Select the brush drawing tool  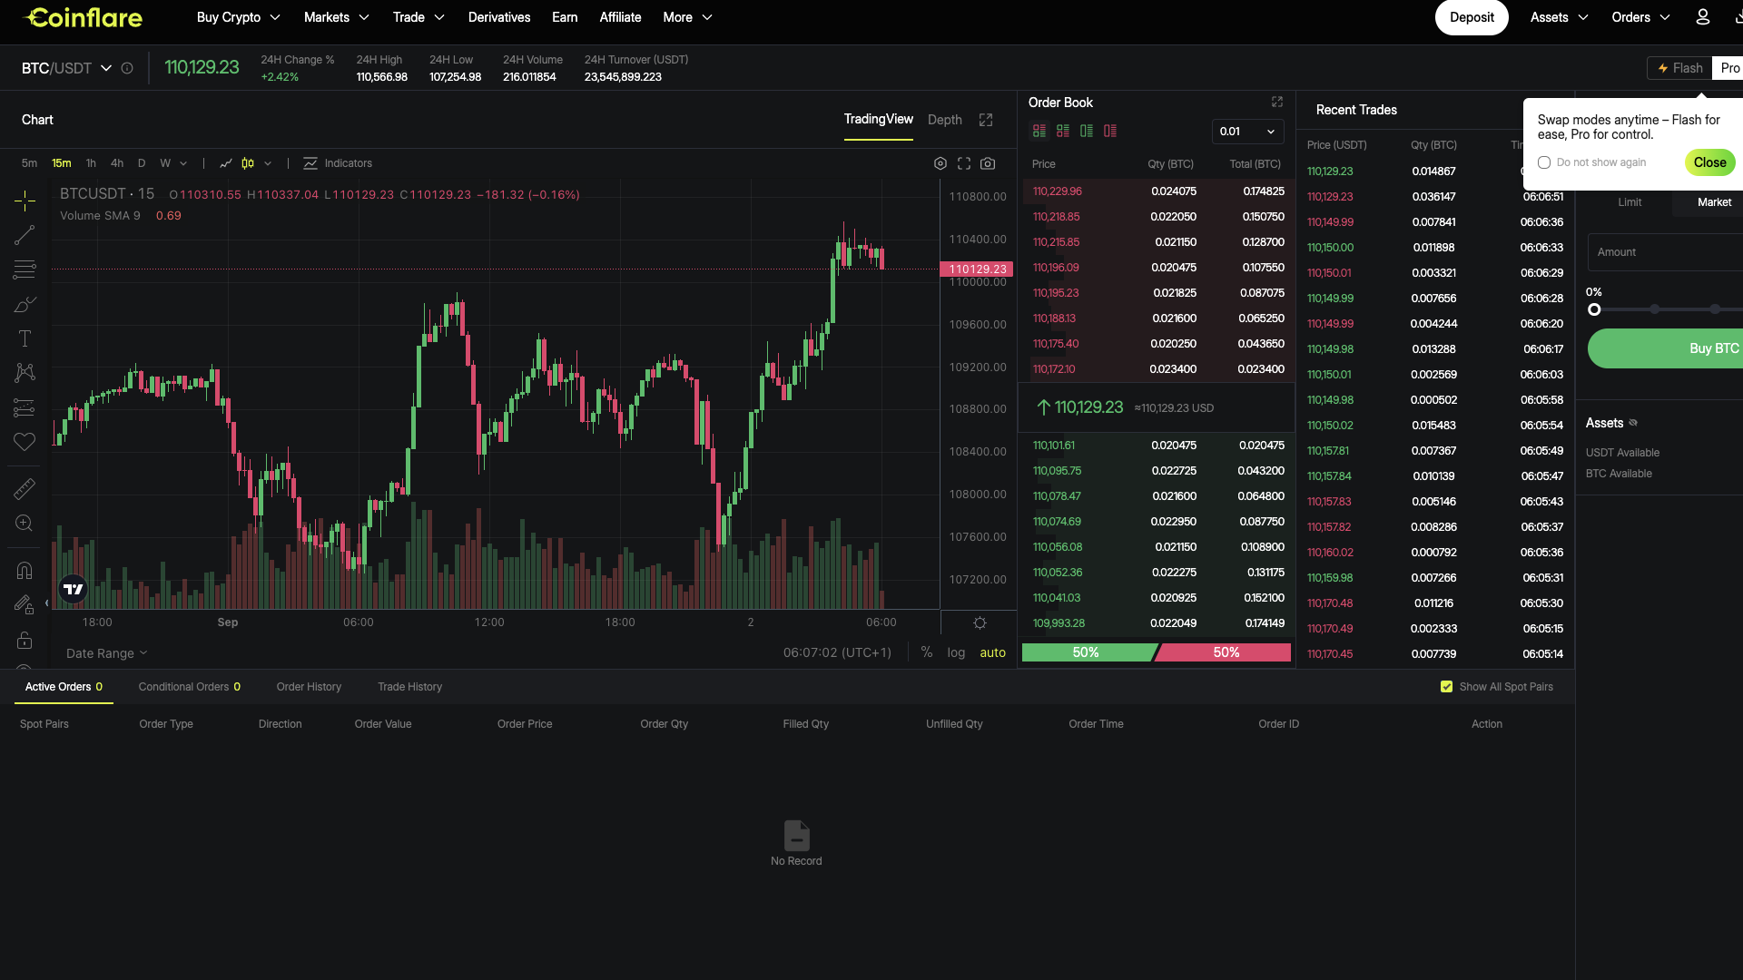click(x=25, y=304)
